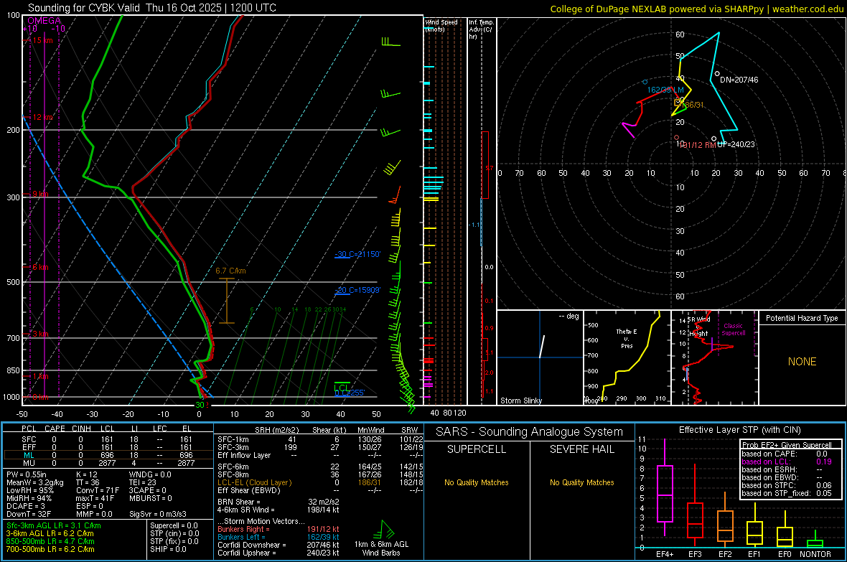
Task: Click the '-20 C=15909'' height label
Action: (357, 290)
